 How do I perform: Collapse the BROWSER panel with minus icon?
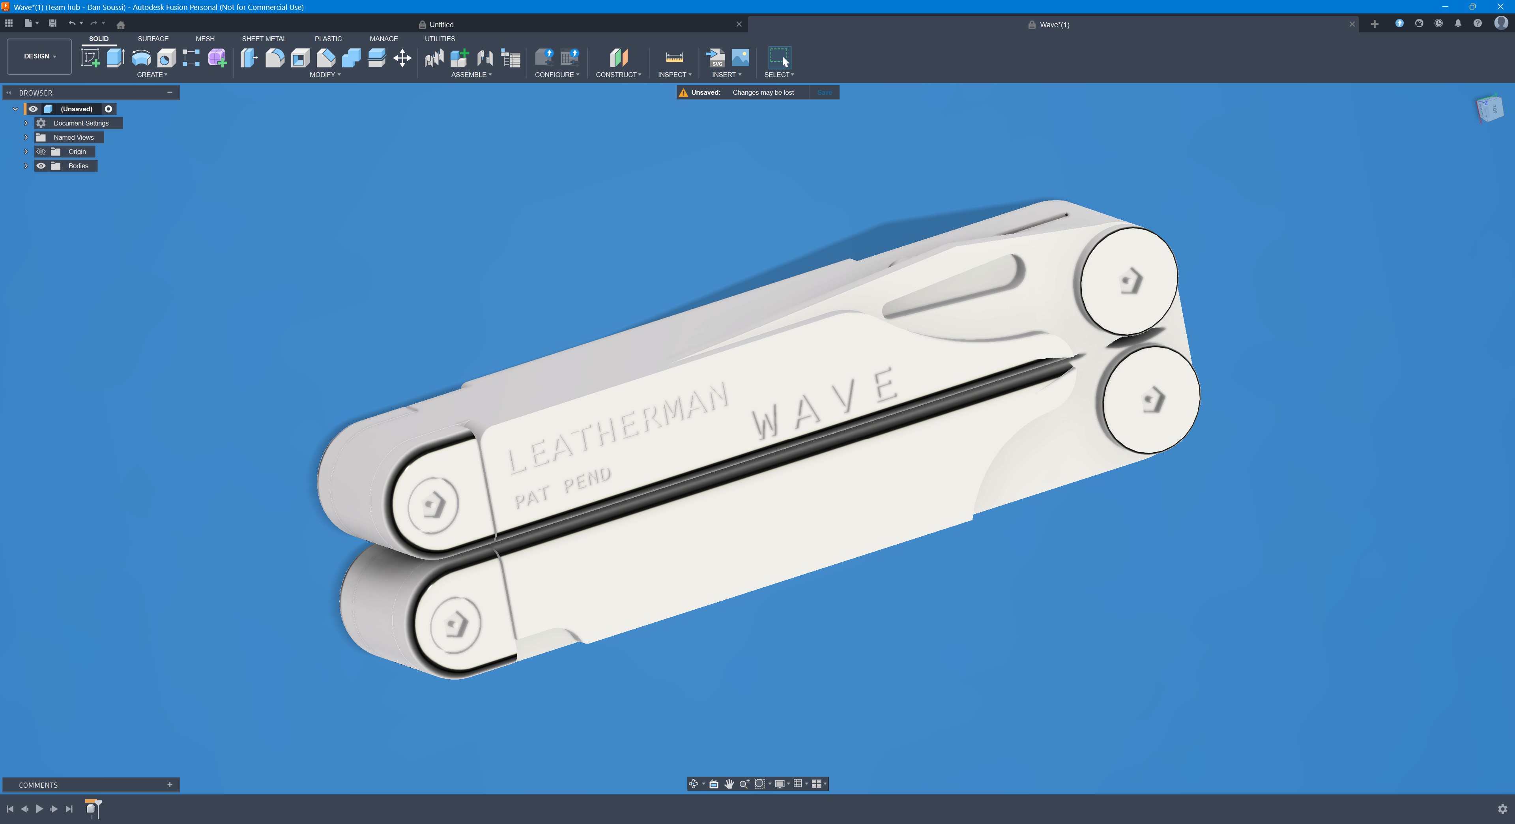(170, 92)
